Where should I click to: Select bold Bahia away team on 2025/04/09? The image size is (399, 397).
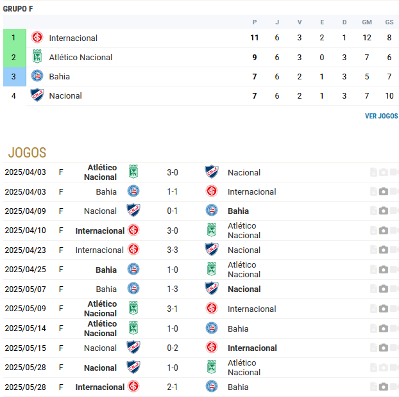(x=238, y=211)
